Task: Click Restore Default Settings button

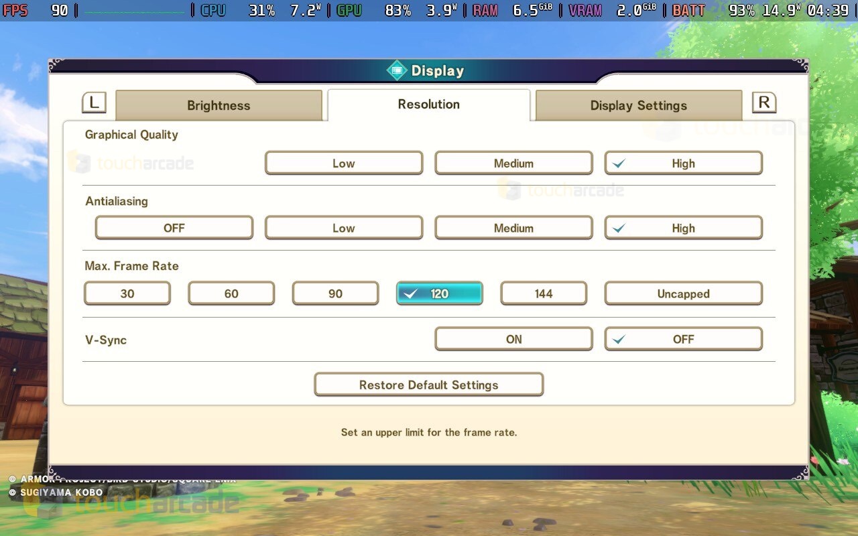Action: 429,385
